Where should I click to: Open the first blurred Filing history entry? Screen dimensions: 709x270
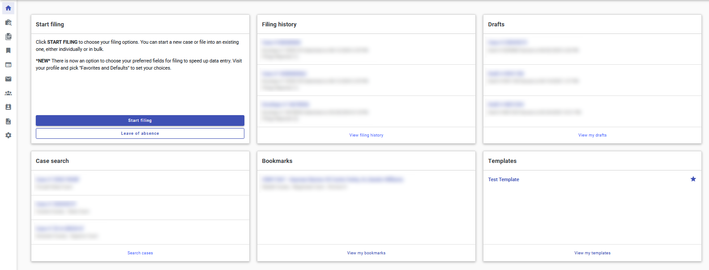pyautogui.click(x=282, y=42)
